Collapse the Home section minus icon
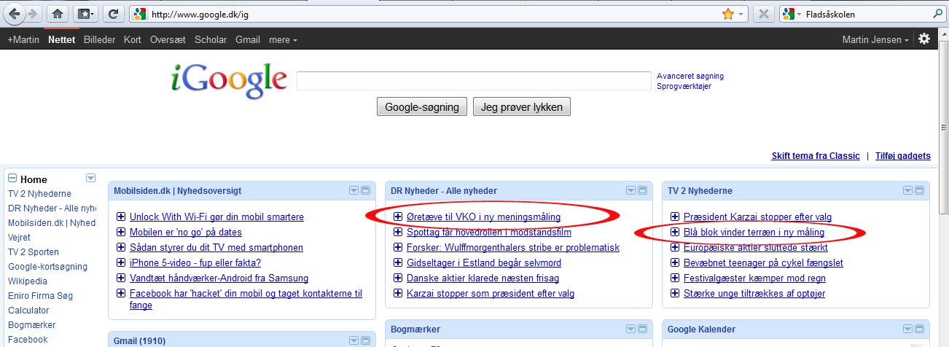Viewport: 949px width, 347px height. pos(13,179)
